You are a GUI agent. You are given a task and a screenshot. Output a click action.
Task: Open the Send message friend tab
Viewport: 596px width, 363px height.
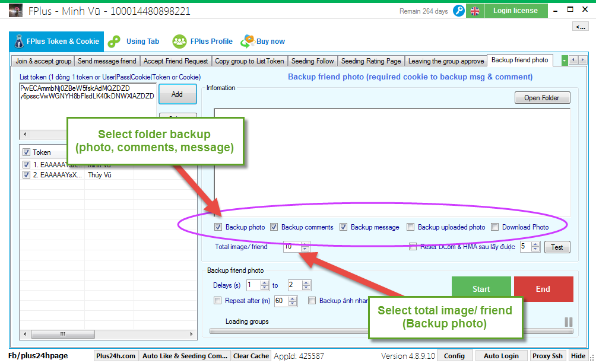(107, 61)
